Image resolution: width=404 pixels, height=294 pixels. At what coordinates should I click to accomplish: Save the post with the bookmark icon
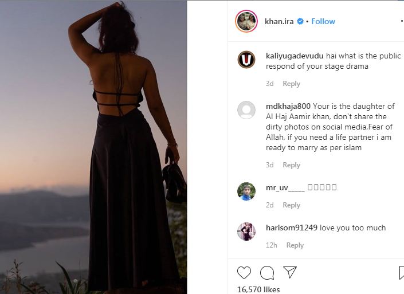pos(401,272)
